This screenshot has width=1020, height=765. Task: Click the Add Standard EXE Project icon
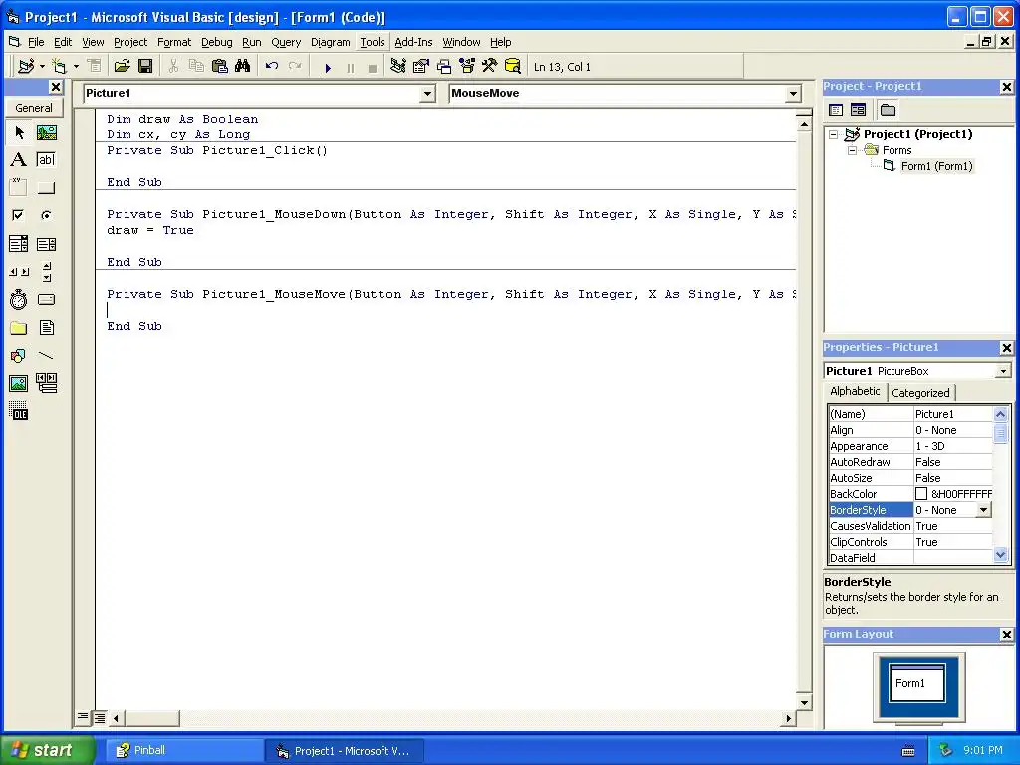pyautogui.click(x=27, y=67)
